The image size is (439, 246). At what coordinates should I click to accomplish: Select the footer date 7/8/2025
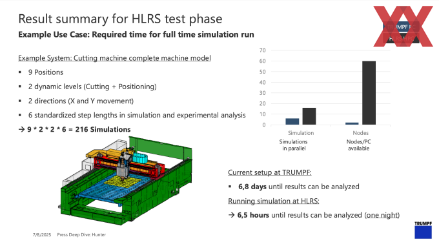point(42,235)
